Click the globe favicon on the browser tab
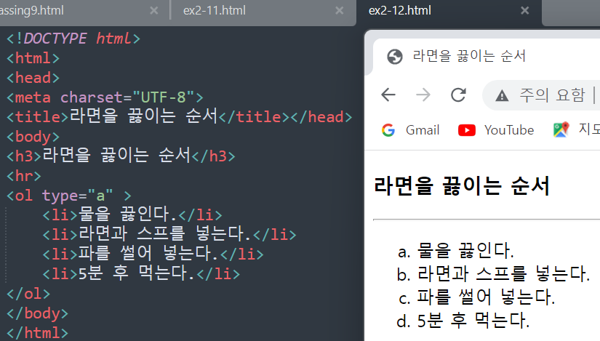Viewport: 600px width, 341px height. click(394, 57)
